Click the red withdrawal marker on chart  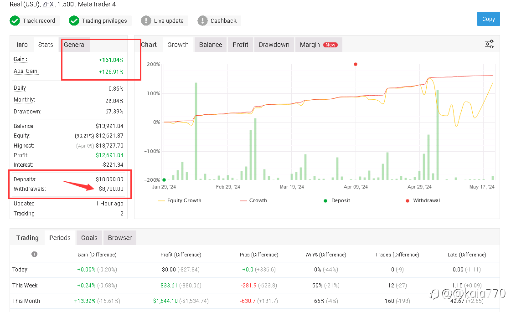[x=356, y=64]
